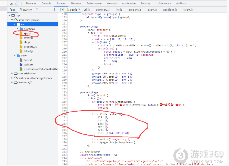Select property.js file icon in tree

pyautogui.click(x=21, y=47)
